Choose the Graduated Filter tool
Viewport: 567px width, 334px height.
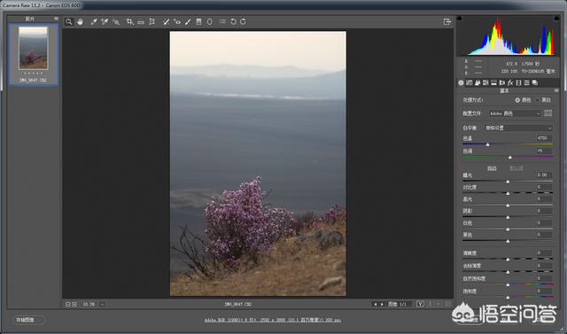pos(198,21)
